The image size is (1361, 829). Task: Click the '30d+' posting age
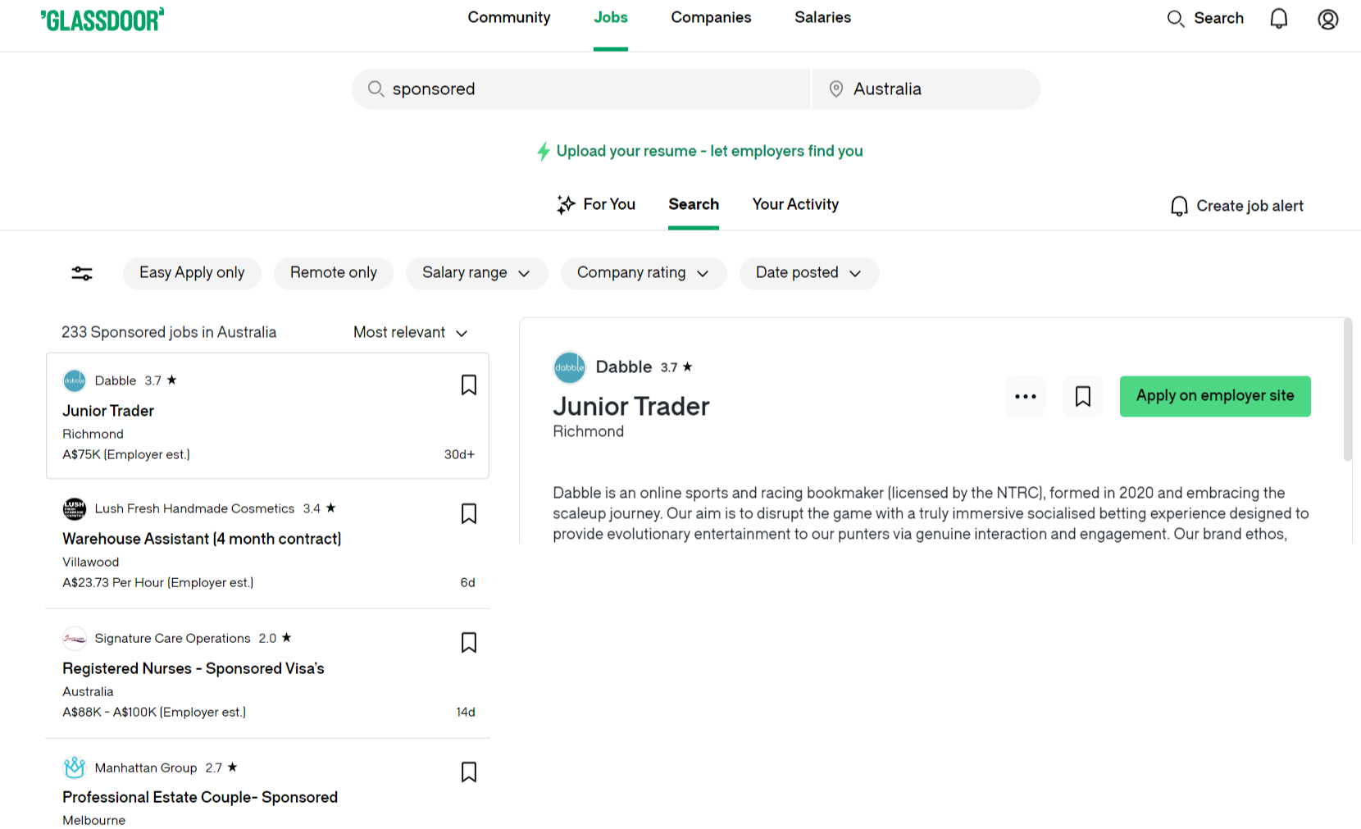click(x=459, y=454)
